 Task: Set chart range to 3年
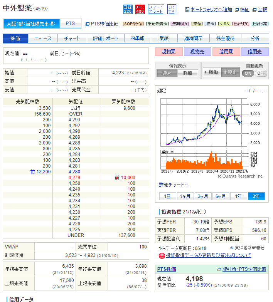click(256, 196)
